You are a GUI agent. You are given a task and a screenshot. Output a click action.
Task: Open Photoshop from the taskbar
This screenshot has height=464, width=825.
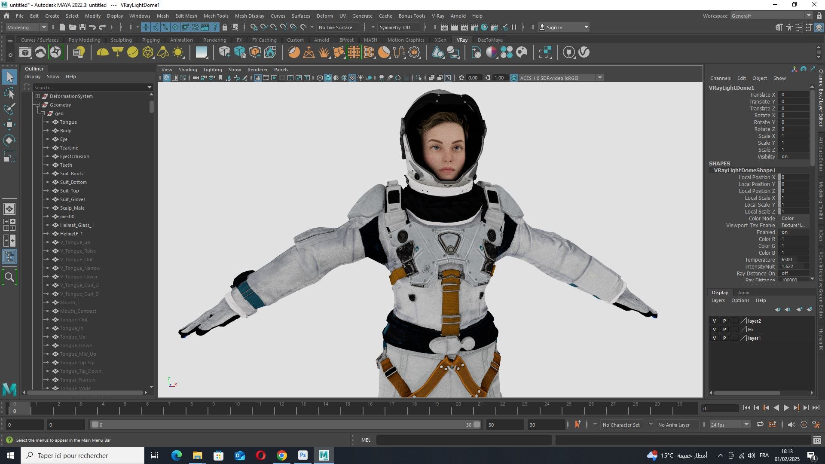[x=303, y=455]
